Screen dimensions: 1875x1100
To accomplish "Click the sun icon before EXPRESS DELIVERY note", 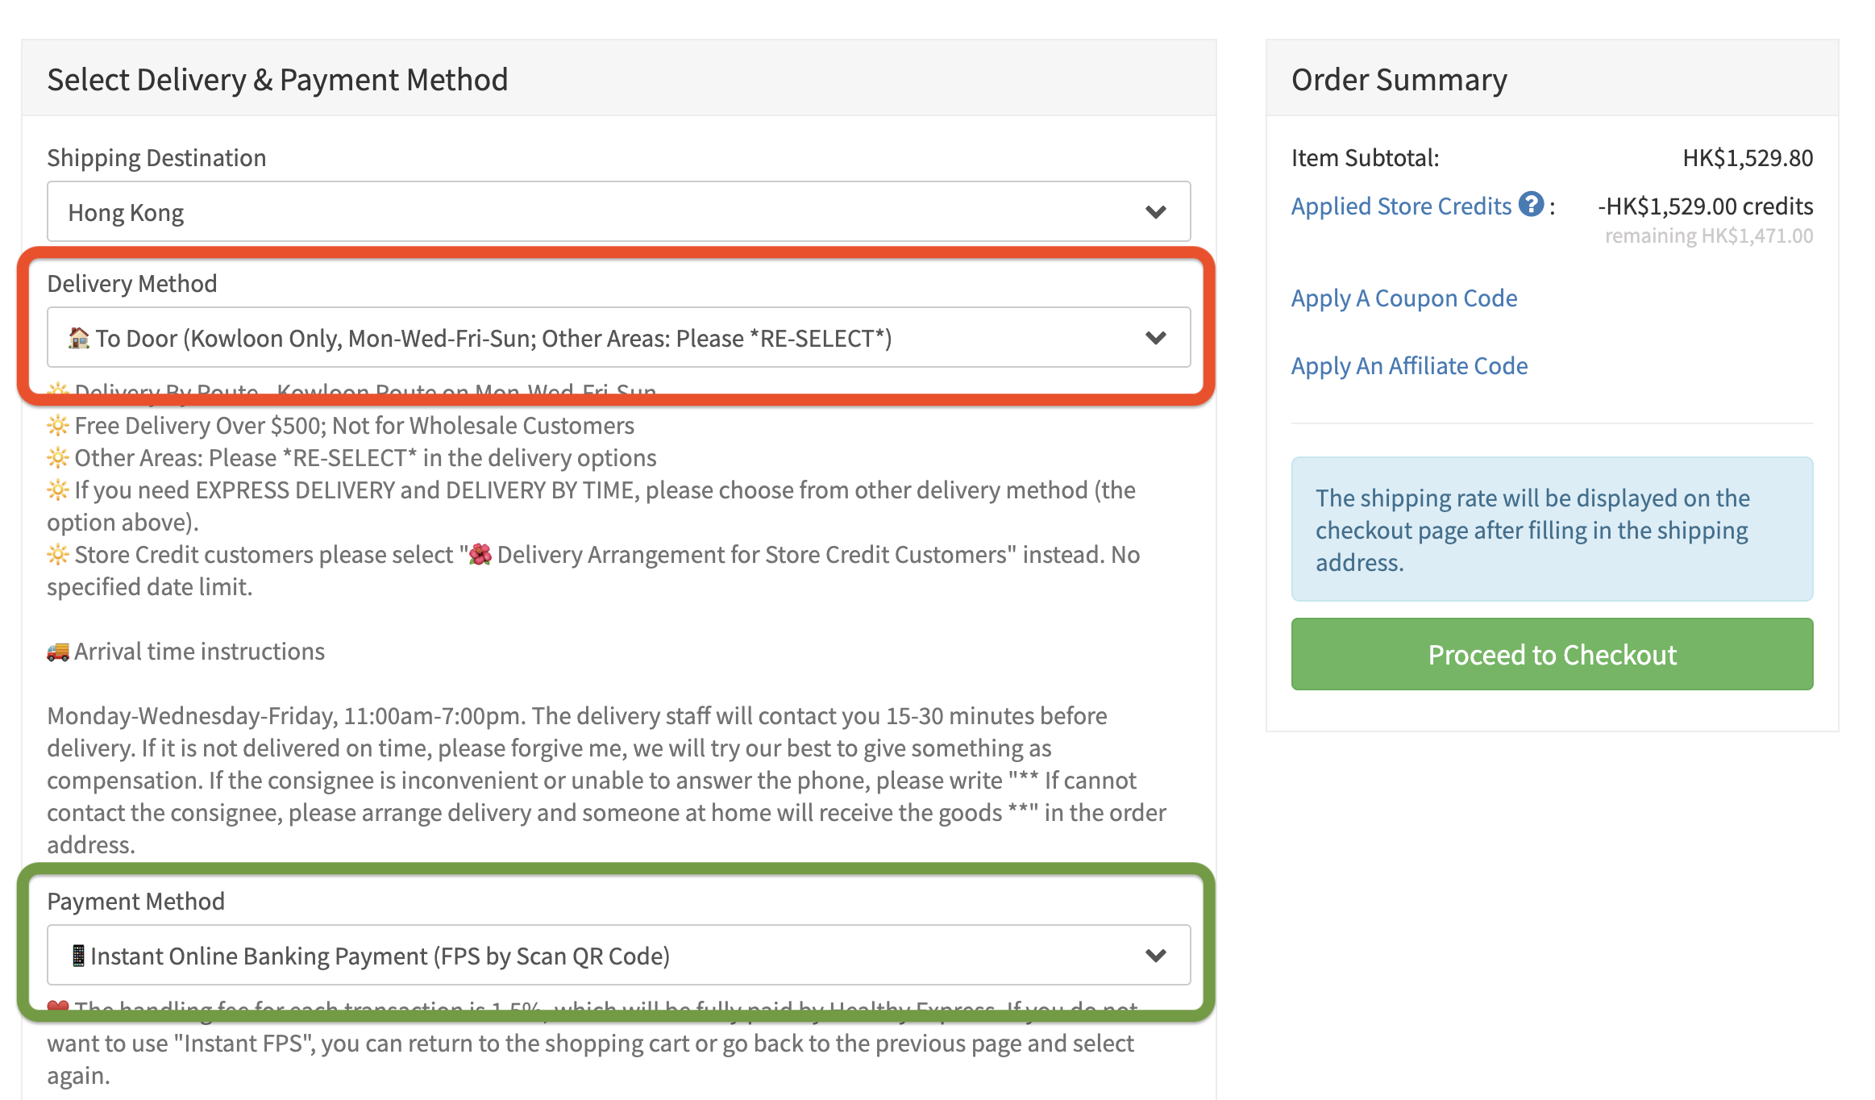I will tap(58, 490).
